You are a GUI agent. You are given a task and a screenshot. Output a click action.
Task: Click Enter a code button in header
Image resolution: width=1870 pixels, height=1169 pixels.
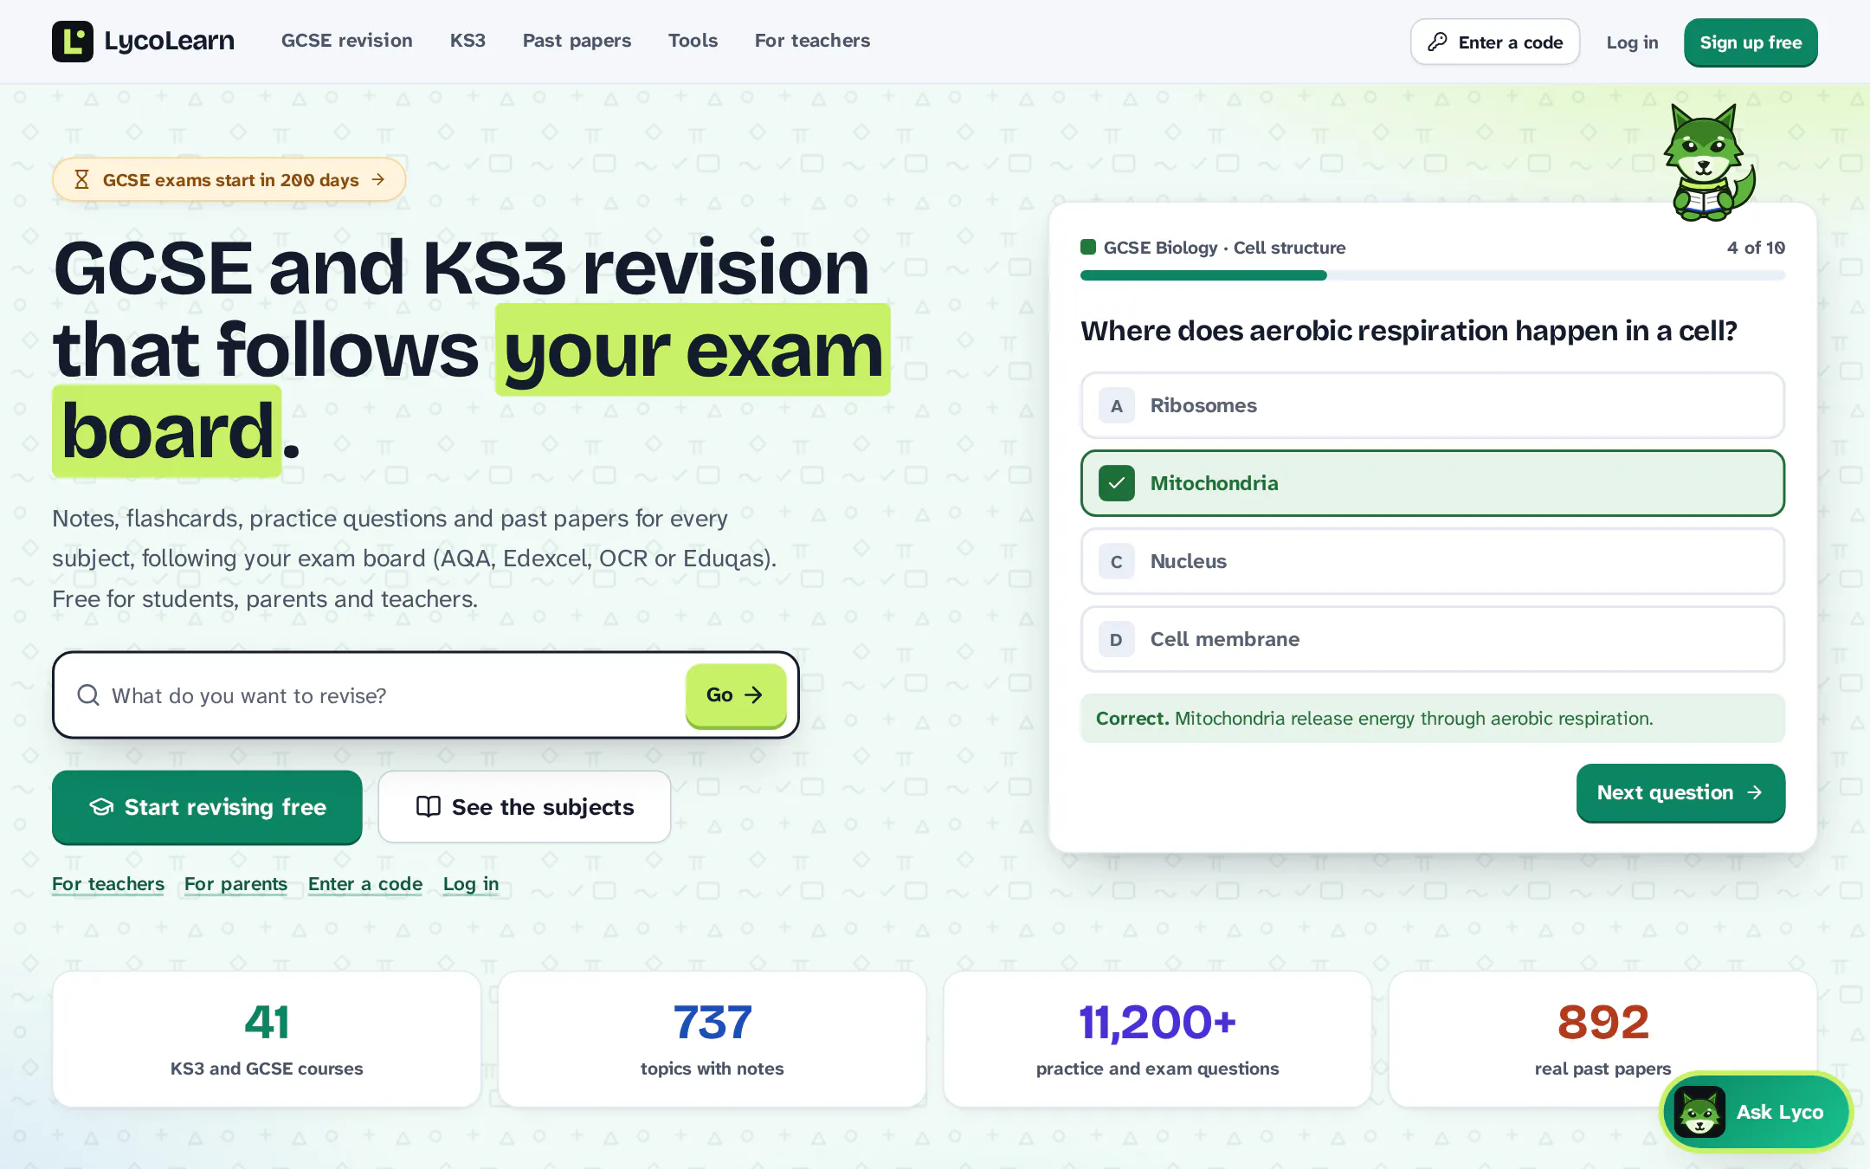pyautogui.click(x=1495, y=42)
